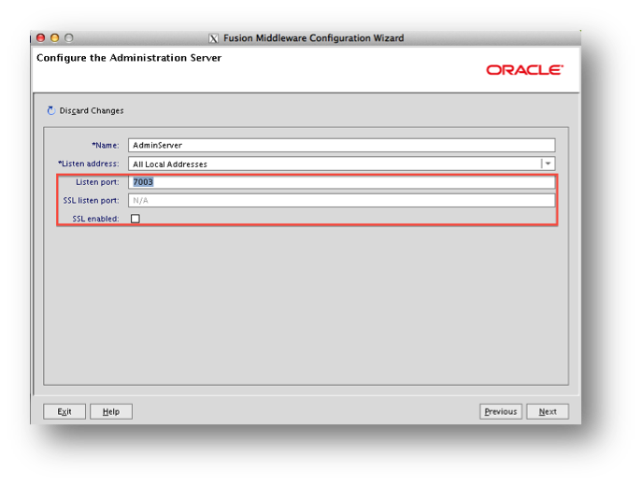Close the wizard with the red window button
642x485 pixels.
pos(40,38)
